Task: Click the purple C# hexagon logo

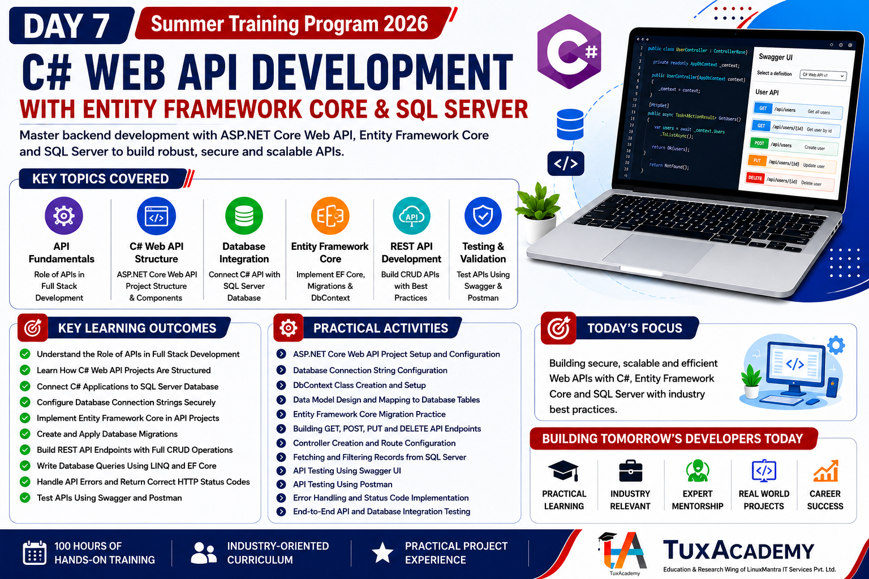Action: 569,52
